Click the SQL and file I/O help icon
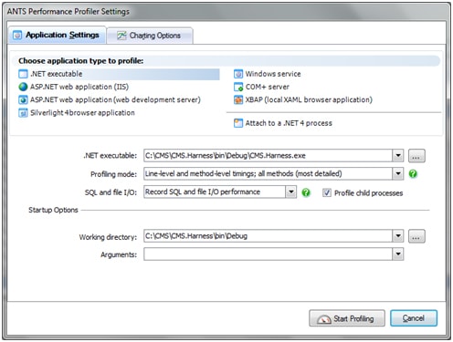The width and height of the screenshot is (453, 342). tap(306, 192)
